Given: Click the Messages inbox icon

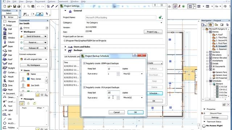Looking at the screenshot, I should coord(22,103).
